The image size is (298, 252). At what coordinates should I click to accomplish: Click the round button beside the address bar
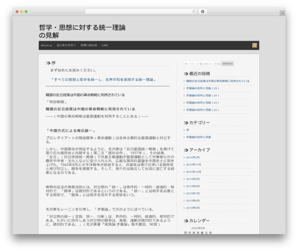(x=203, y=11)
